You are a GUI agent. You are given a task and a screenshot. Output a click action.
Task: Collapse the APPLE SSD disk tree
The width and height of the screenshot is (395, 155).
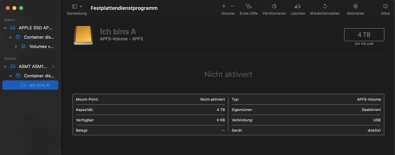click(5, 28)
